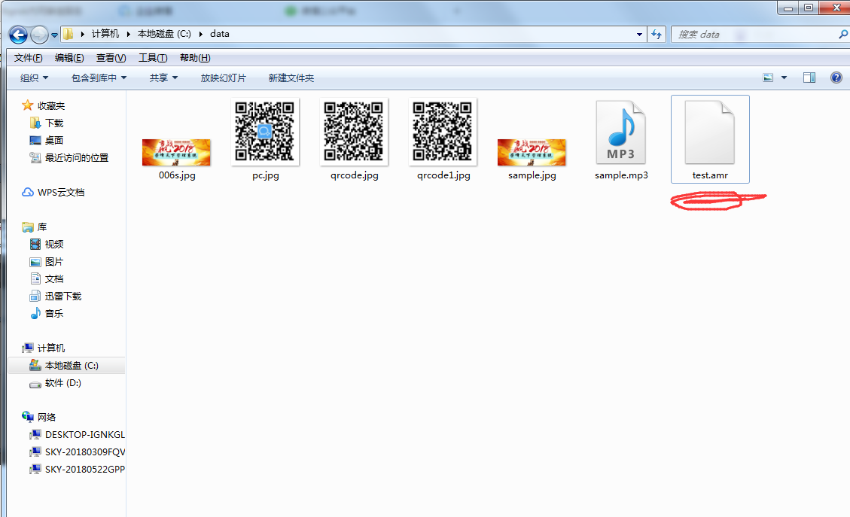Select the qrcode1.jpg thumbnail
The image size is (850, 517).
click(x=443, y=132)
